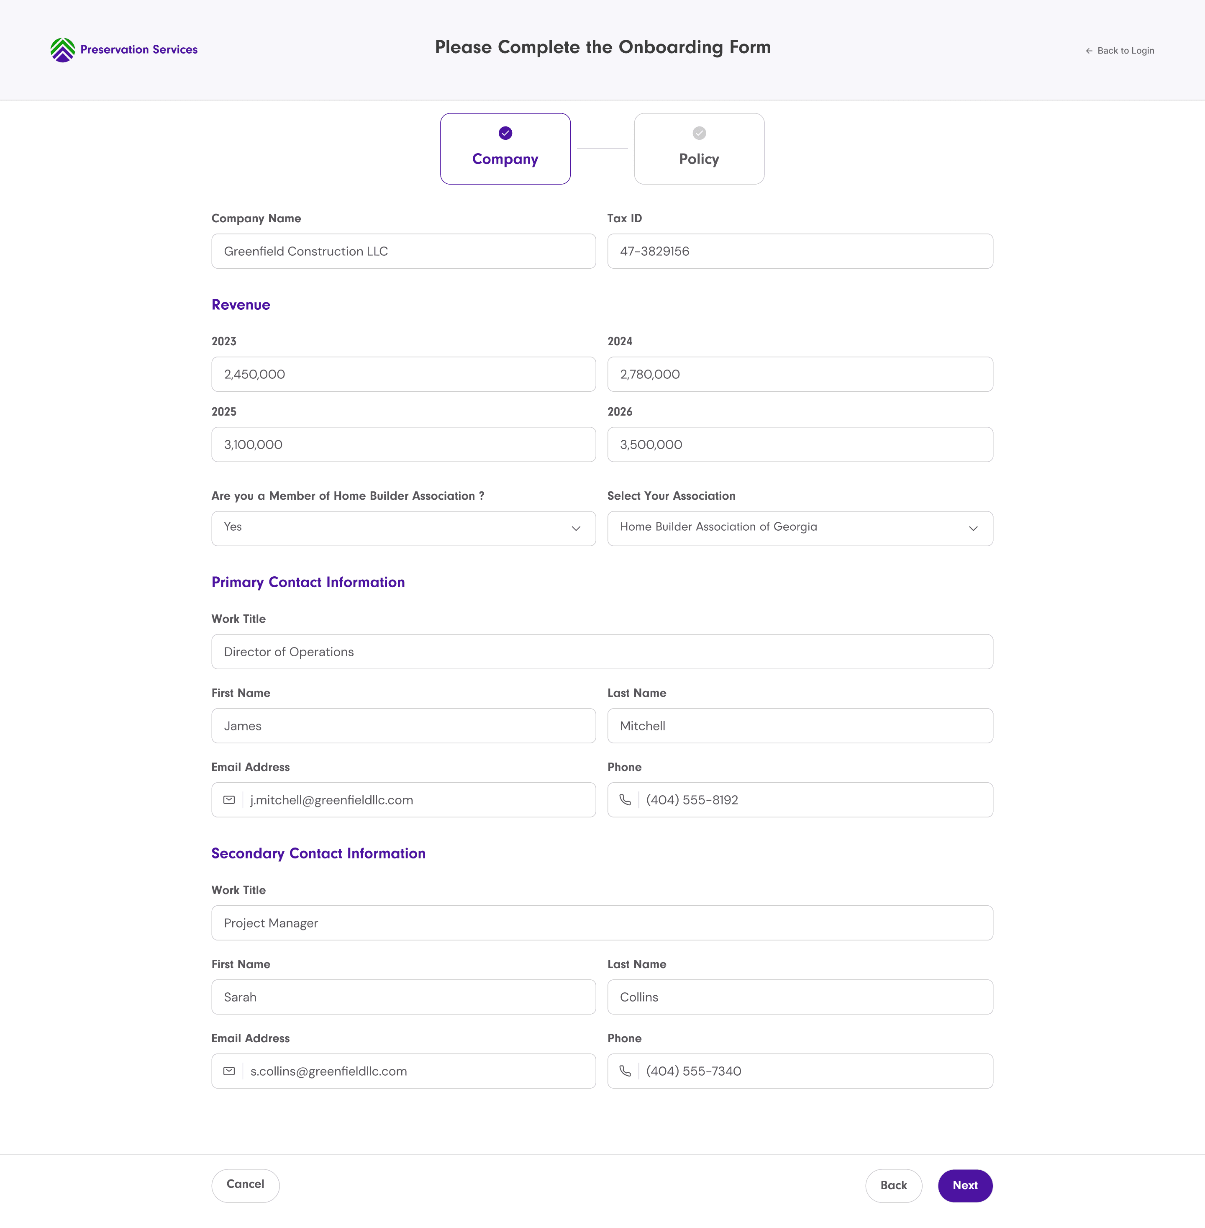The image size is (1205, 1228).
Task: Click the Preservation Services logo icon
Action: [63, 49]
